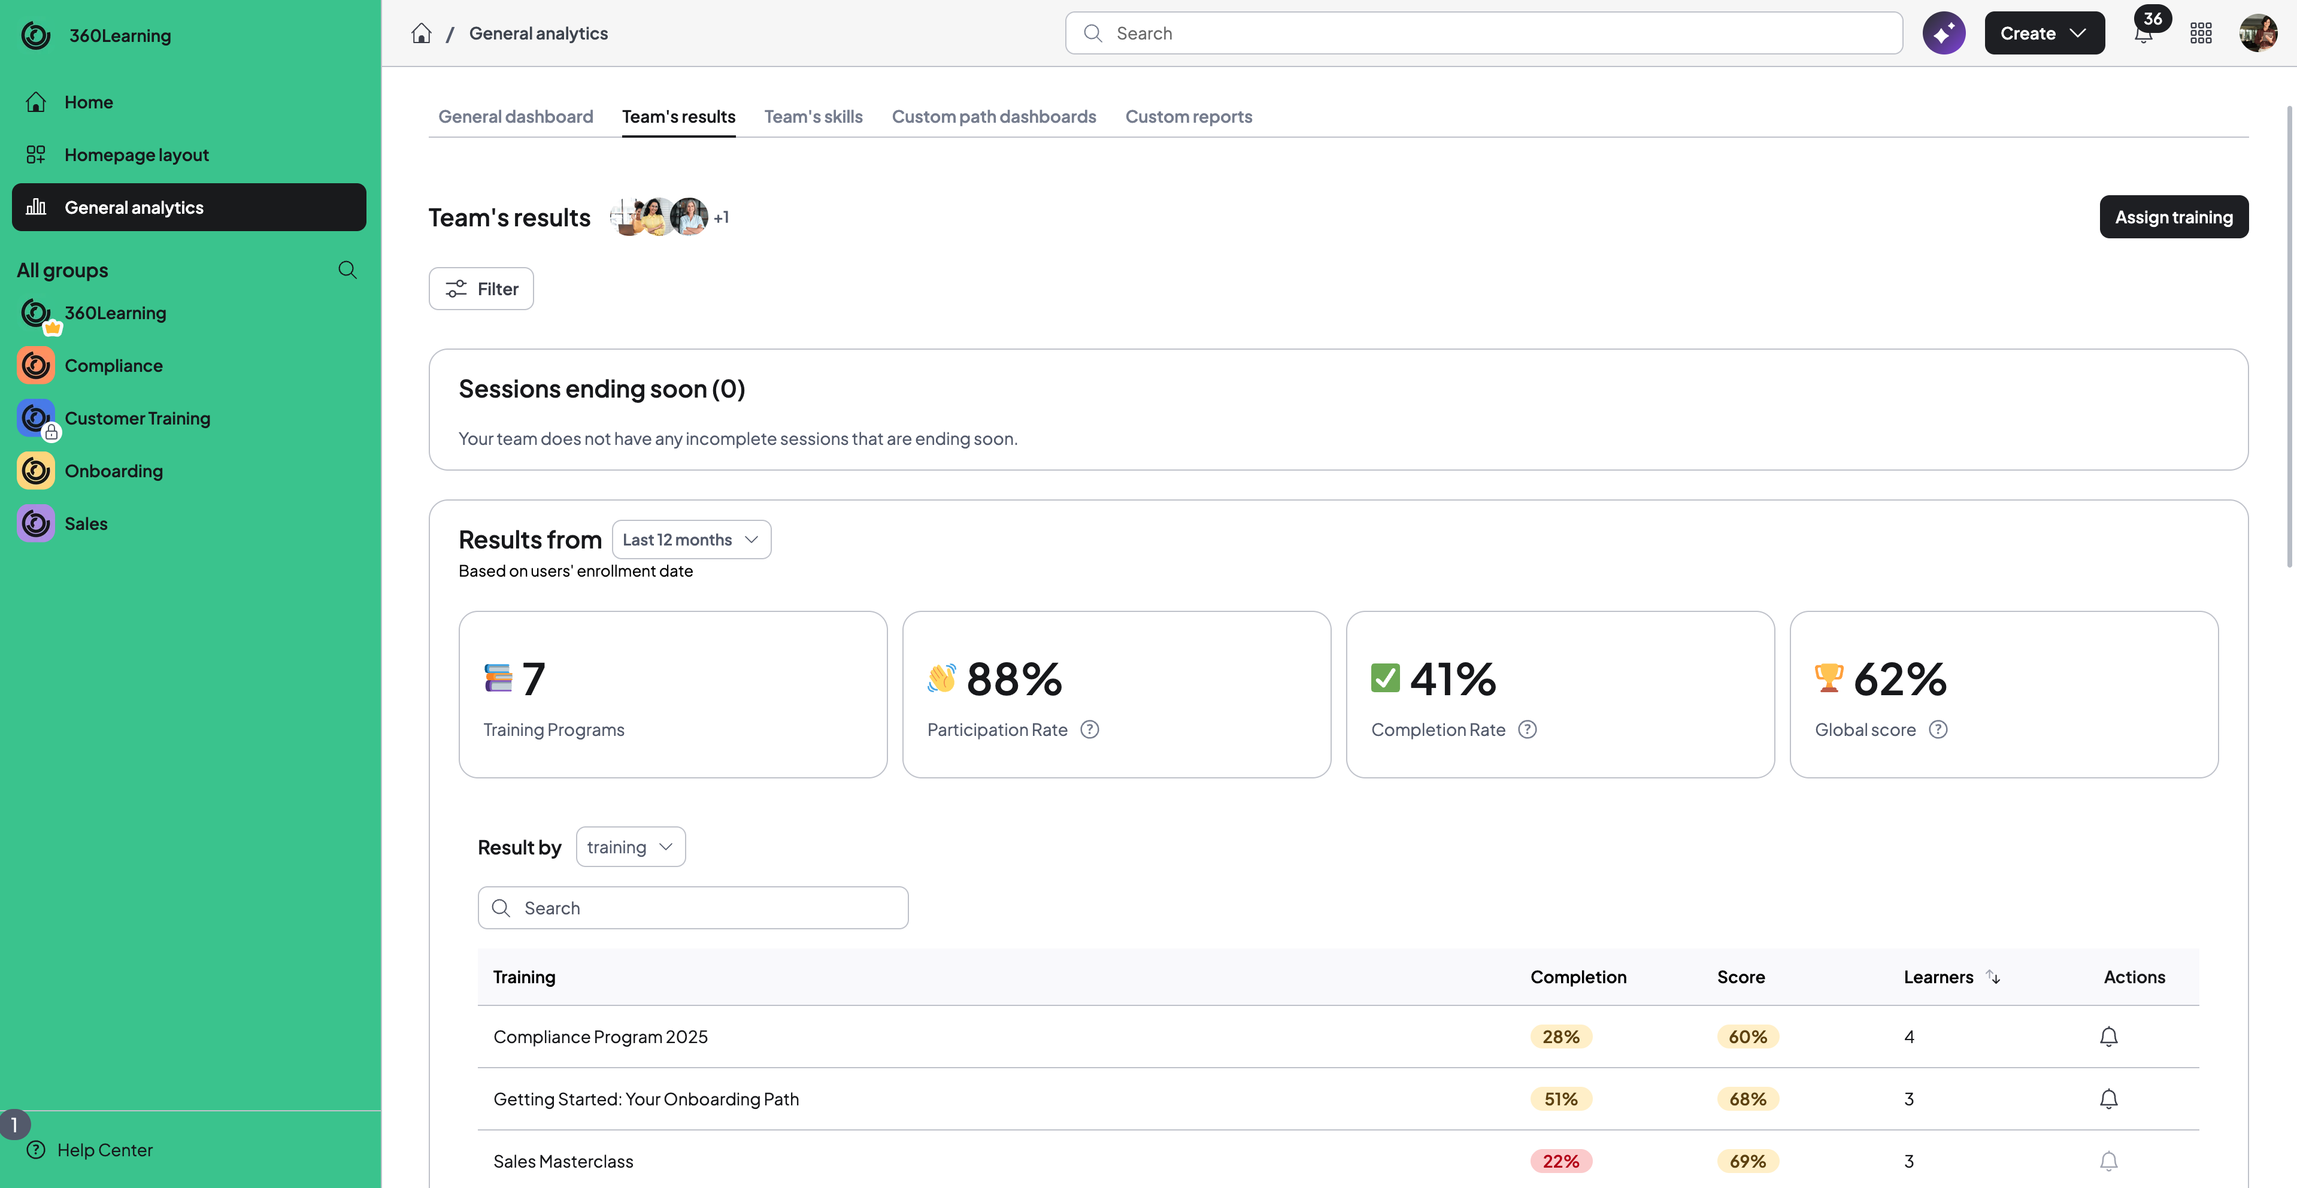The height and width of the screenshot is (1188, 2297).
Task: Open the Result by training dropdown
Action: click(x=629, y=847)
